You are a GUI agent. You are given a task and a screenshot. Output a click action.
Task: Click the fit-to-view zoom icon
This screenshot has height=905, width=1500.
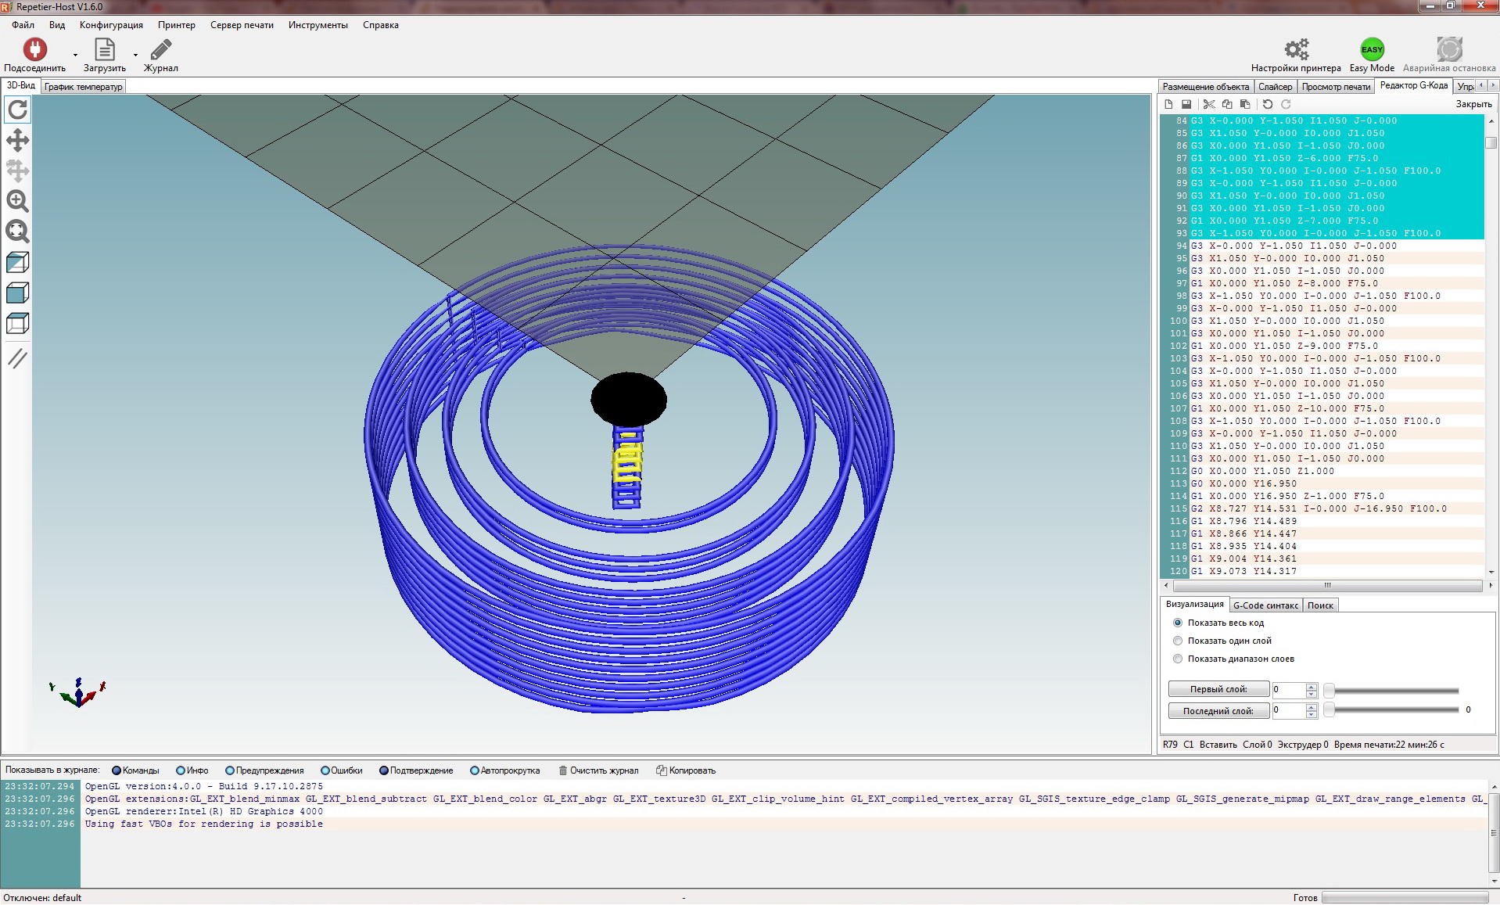click(x=17, y=232)
